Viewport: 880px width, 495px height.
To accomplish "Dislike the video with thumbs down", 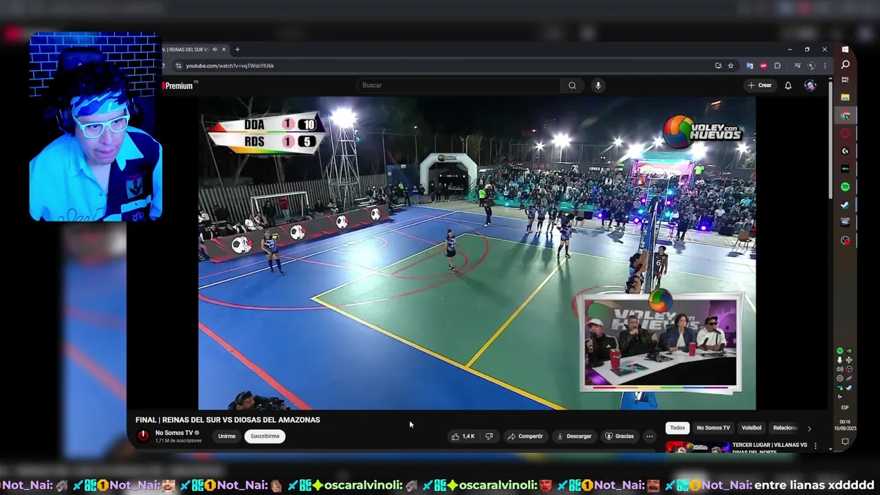I will 489,436.
